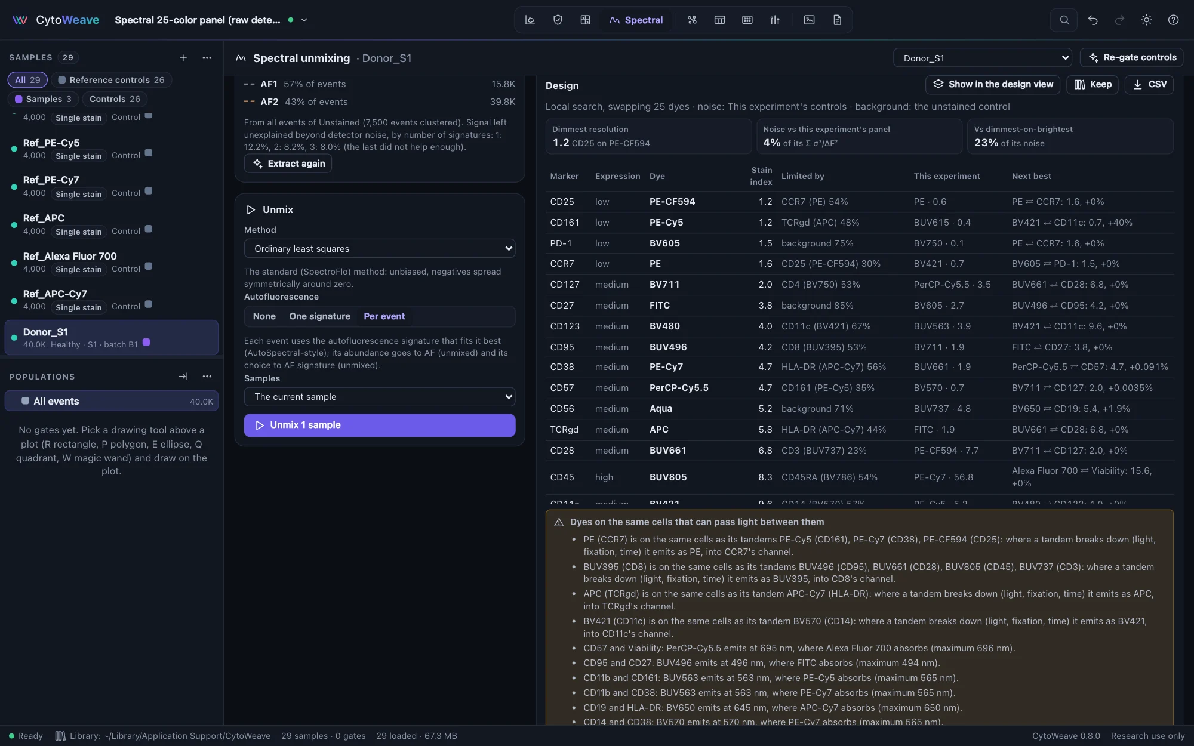Click the Re-gate controls button
Image resolution: width=1194 pixels, height=746 pixels.
tap(1132, 58)
